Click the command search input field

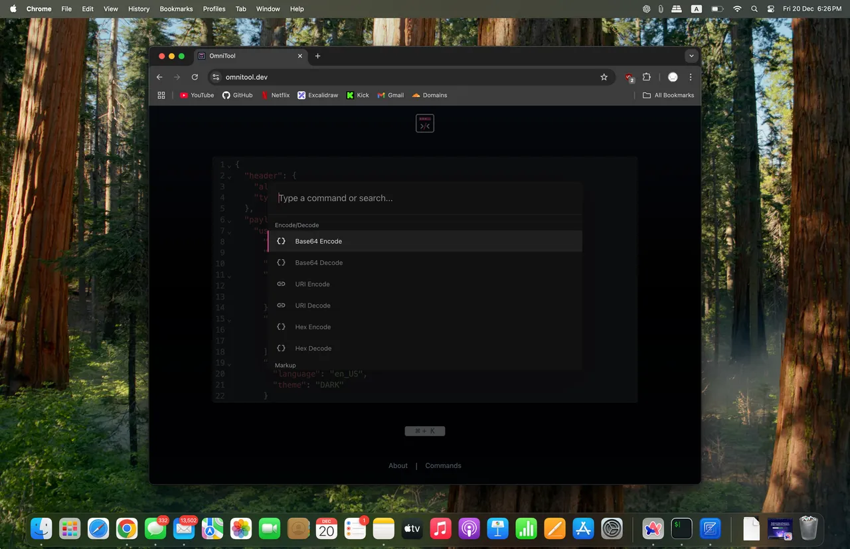pos(425,198)
